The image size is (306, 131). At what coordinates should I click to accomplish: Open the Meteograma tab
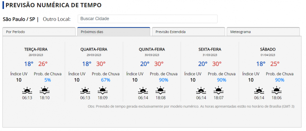[263, 32]
